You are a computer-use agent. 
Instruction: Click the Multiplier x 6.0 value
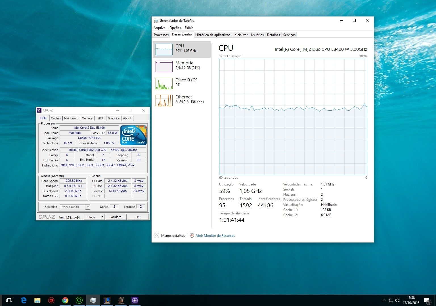pyautogui.click(x=73, y=186)
